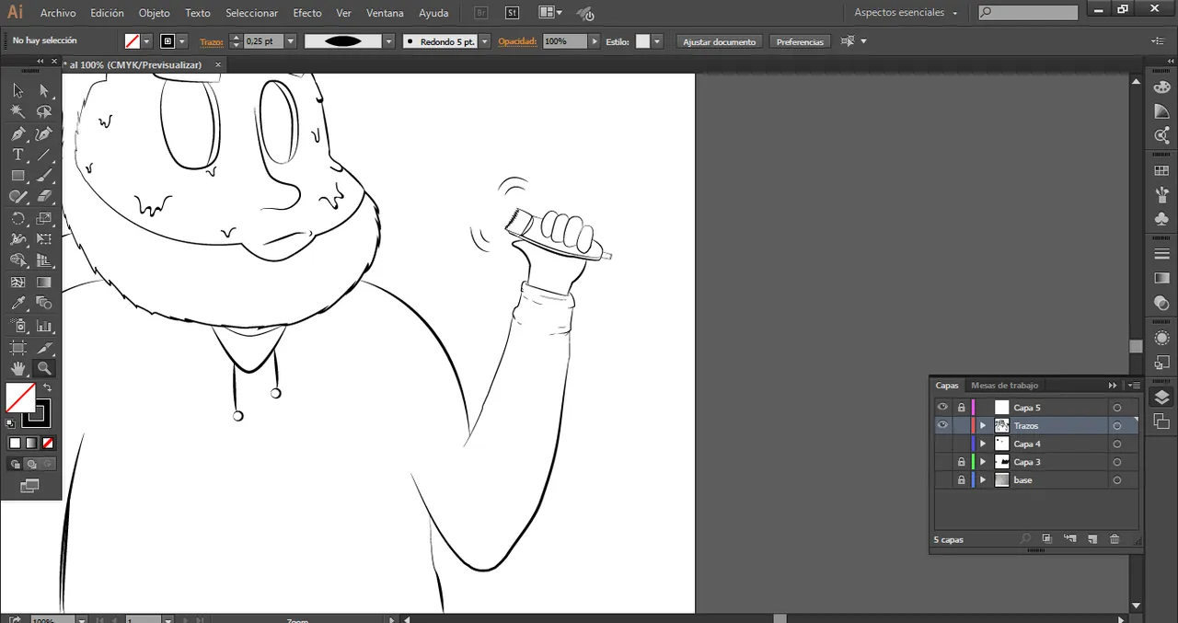Screen dimensions: 1178x623
Task: Unlock the base layer
Action: point(961,480)
